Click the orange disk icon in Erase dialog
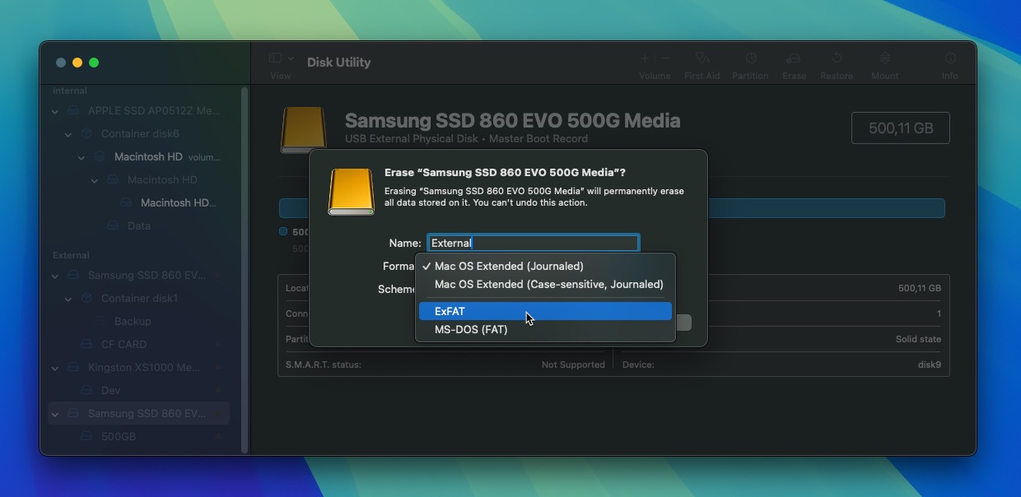 pyautogui.click(x=352, y=192)
